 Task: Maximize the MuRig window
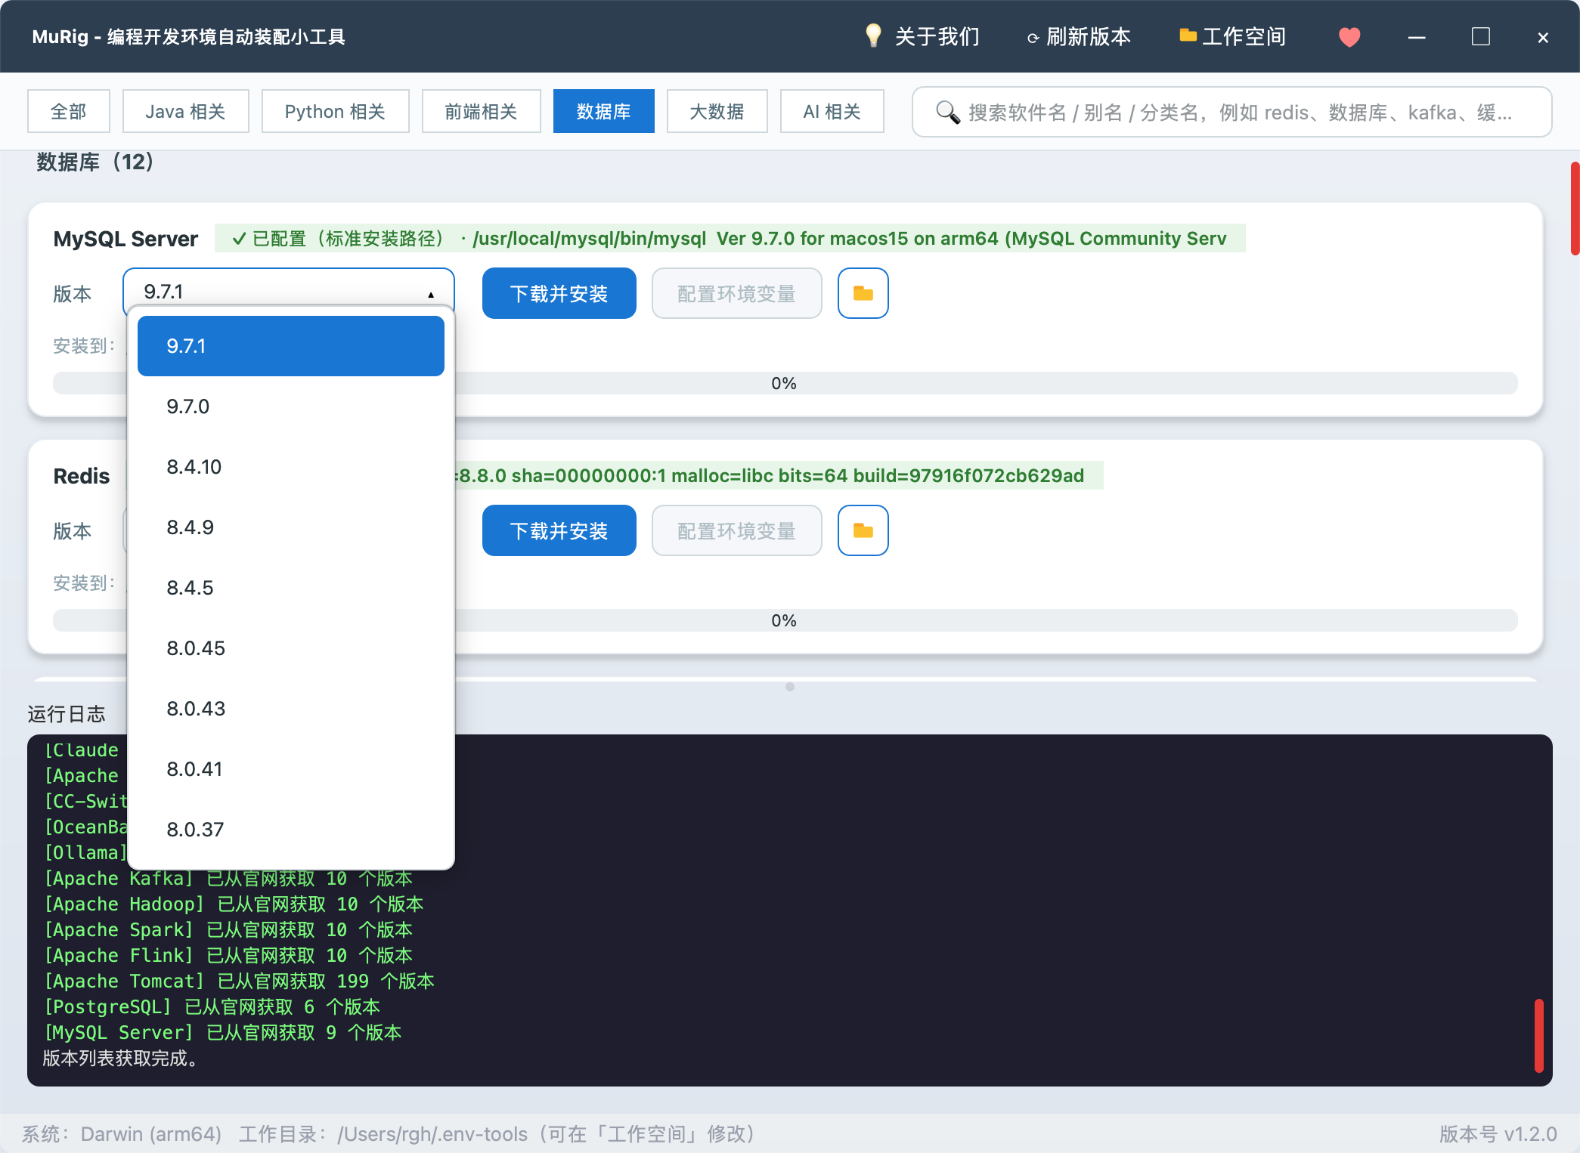tap(1480, 36)
